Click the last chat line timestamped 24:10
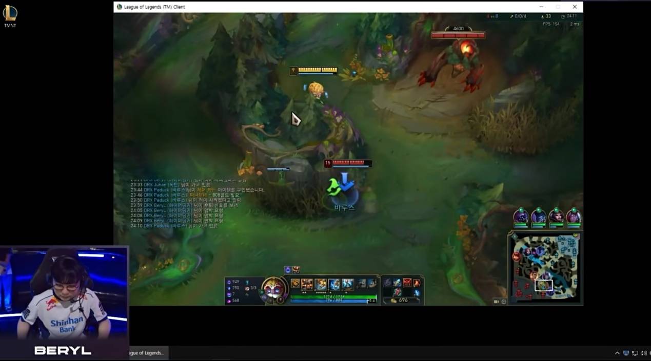This screenshot has height=361, width=651. coord(174,225)
